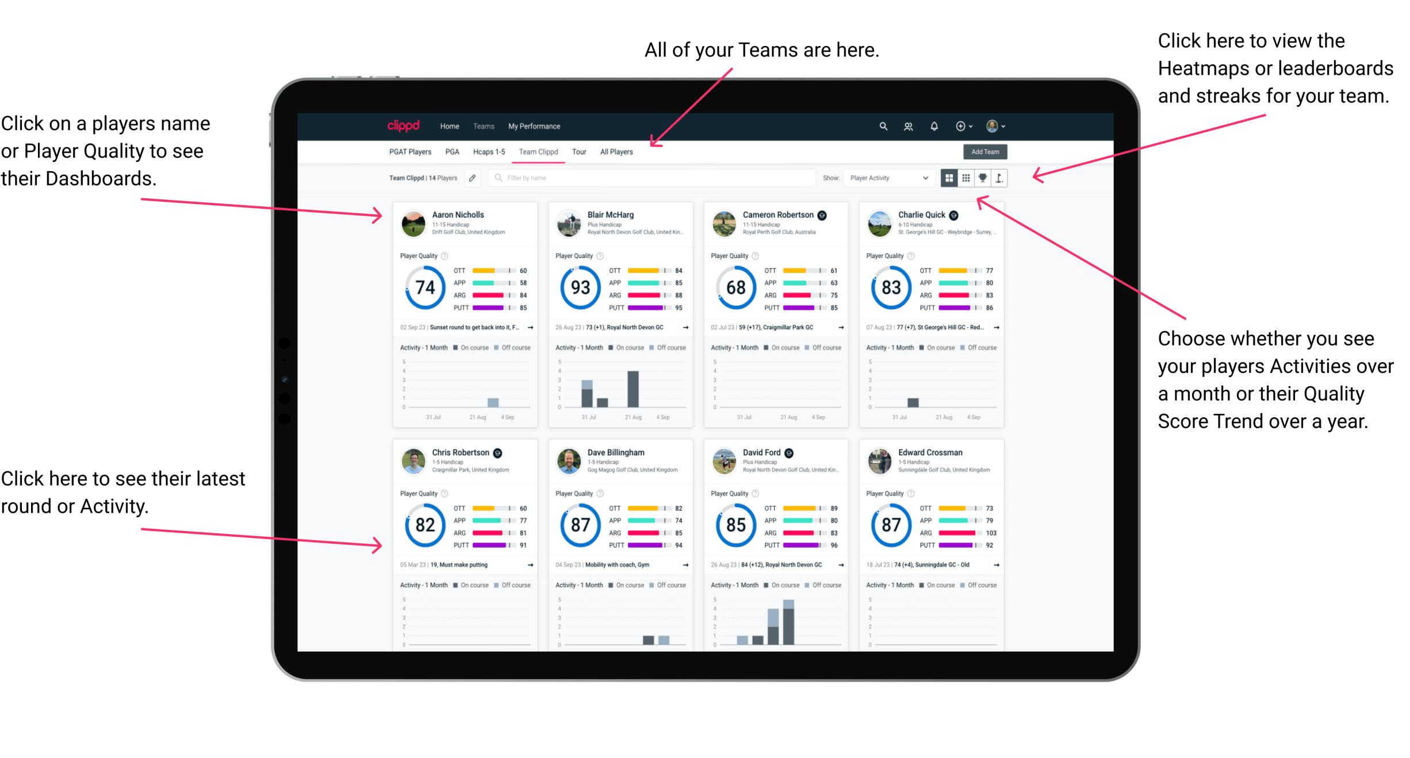
Task: Click the notifications bell icon
Action: (x=934, y=126)
